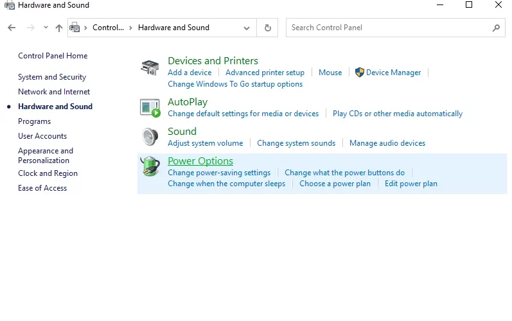The width and height of the screenshot is (512, 321).
Task: Expand the chevron after Control... breadcrumb
Action: coord(130,28)
